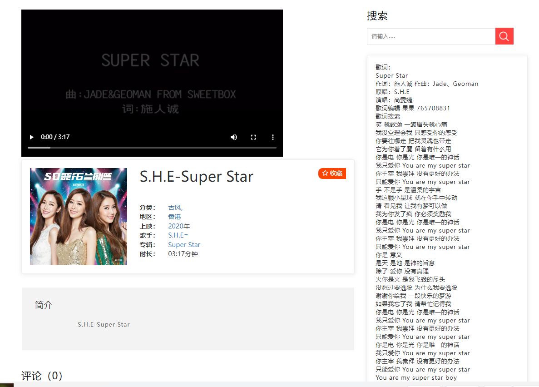
Task: Click the 歌词搜索 line in lyrics
Action: [x=388, y=116]
